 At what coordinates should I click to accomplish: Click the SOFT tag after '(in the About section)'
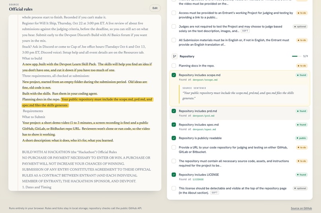(x=214, y=193)
